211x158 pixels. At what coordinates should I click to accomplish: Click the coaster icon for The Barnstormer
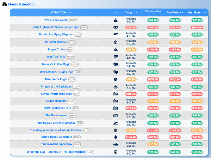(x=115, y=115)
